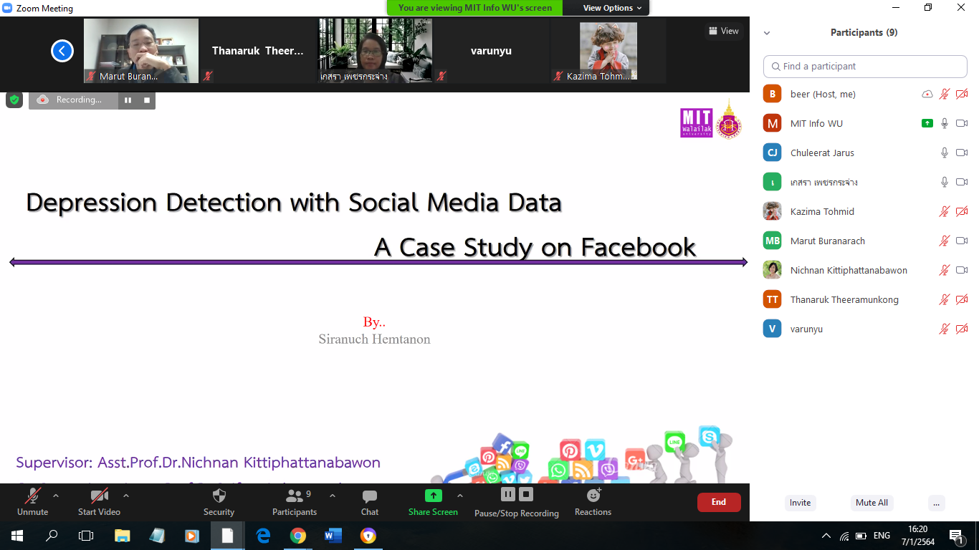The height and width of the screenshot is (550, 979).
Task: Open the Chat panel
Action: click(x=370, y=496)
